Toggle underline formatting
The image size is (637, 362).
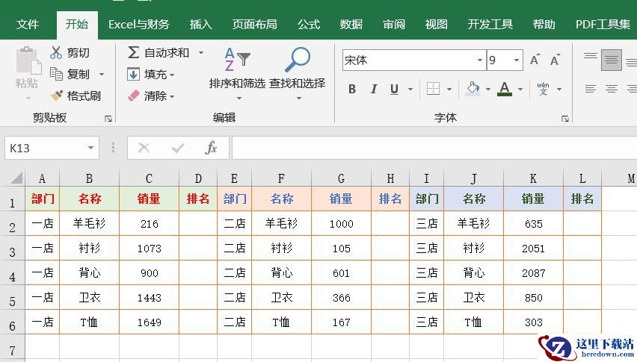click(394, 89)
